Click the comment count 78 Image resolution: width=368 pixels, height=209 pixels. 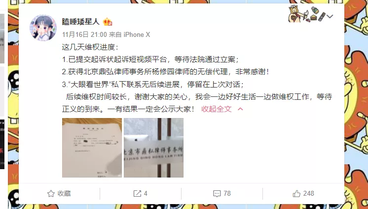click(227, 194)
